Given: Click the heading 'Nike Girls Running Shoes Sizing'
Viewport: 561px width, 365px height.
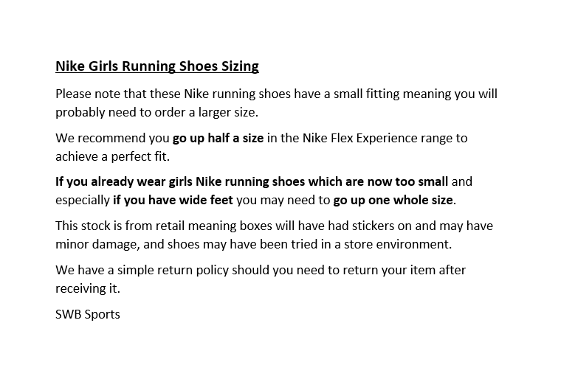Looking at the screenshot, I should [157, 66].
